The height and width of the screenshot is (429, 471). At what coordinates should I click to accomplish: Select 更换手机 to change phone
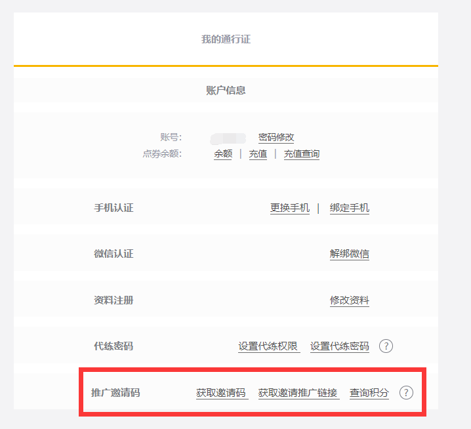[289, 208]
